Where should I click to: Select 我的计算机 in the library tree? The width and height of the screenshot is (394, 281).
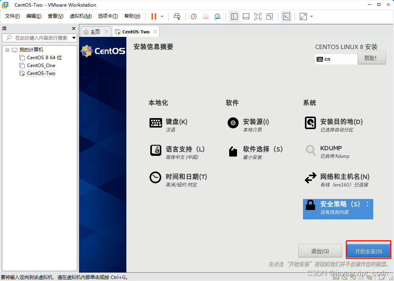[x=31, y=50]
